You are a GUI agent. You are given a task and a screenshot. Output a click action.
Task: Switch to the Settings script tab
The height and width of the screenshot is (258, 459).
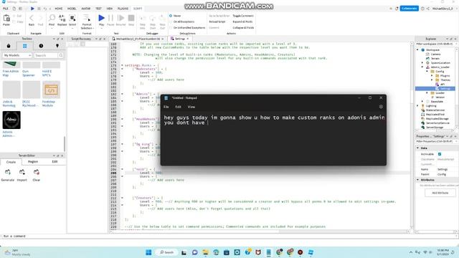click(180, 39)
